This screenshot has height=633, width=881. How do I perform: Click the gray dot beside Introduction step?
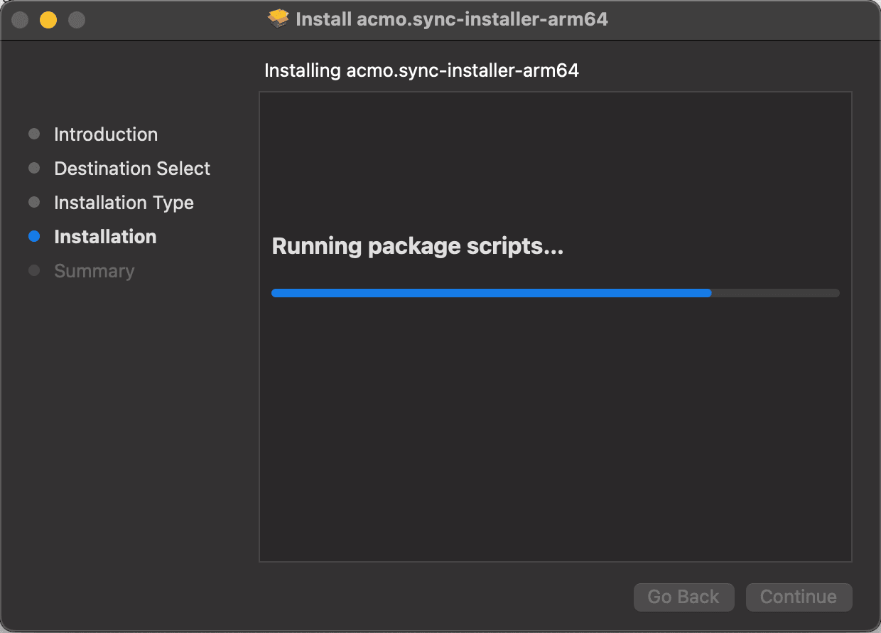click(34, 134)
